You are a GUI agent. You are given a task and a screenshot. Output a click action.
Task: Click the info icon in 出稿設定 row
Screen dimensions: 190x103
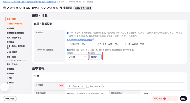pos(68,33)
